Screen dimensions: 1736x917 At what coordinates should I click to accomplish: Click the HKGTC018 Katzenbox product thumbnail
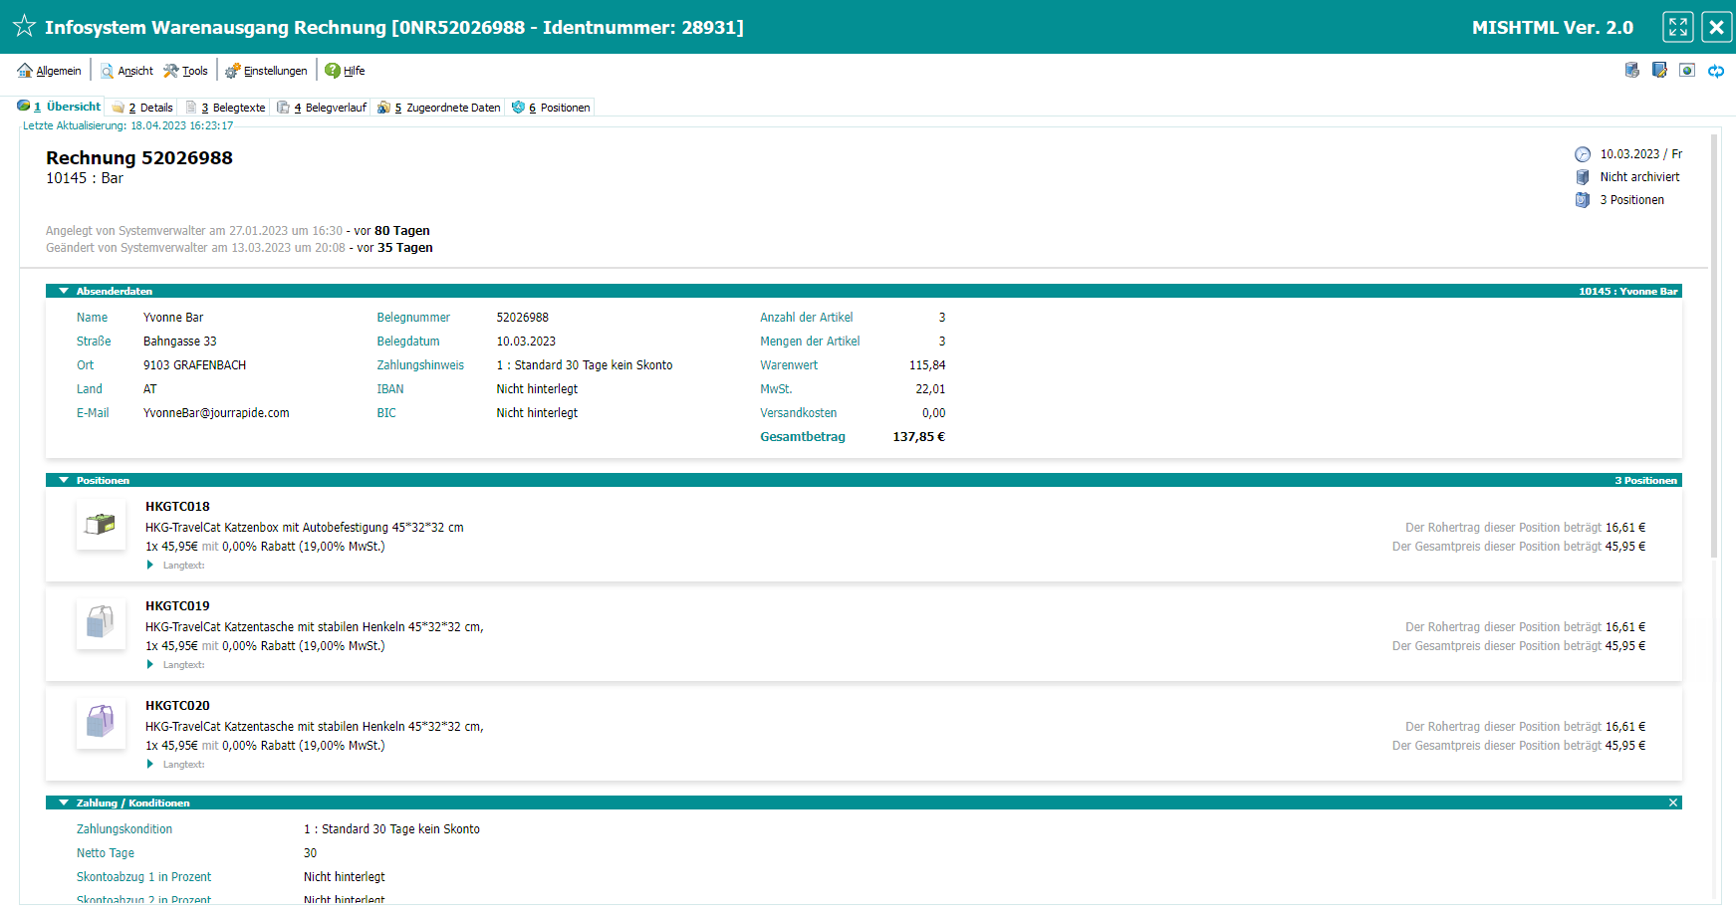click(x=101, y=525)
